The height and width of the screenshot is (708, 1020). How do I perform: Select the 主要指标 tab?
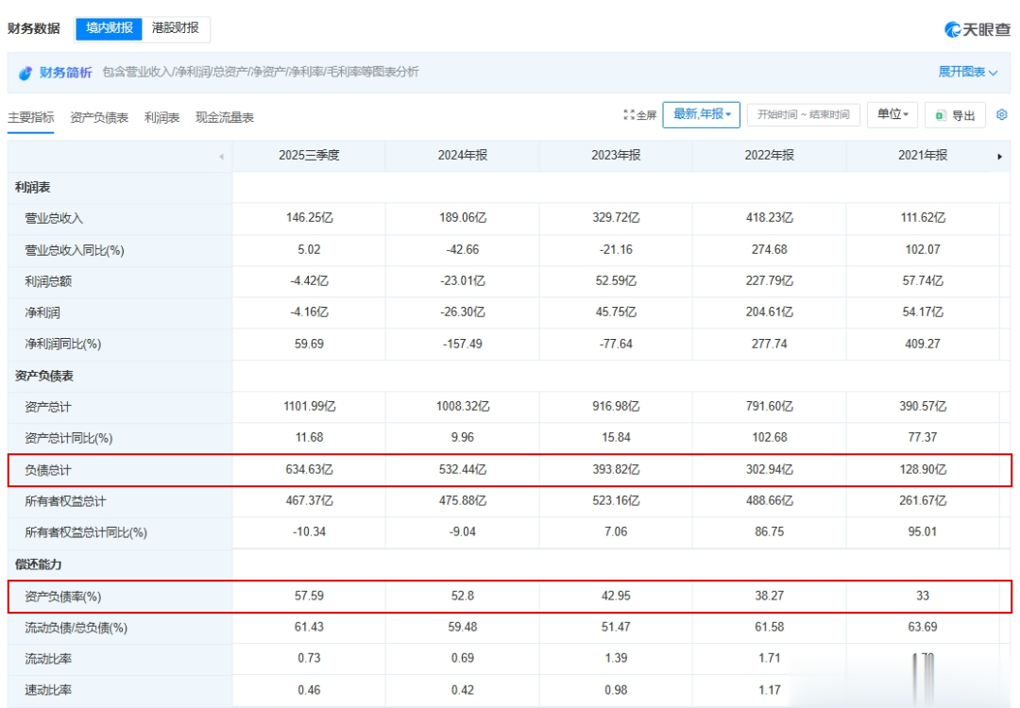31,118
